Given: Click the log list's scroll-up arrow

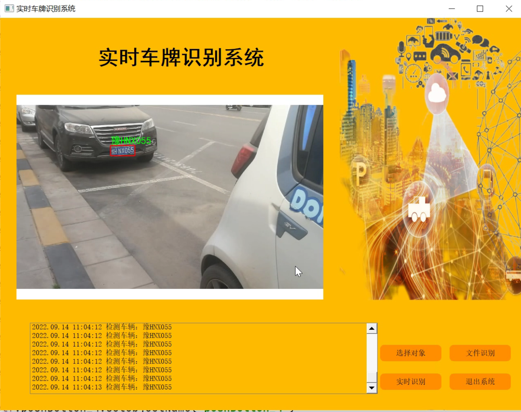Looking at the screenshot, I should [372, 328].
